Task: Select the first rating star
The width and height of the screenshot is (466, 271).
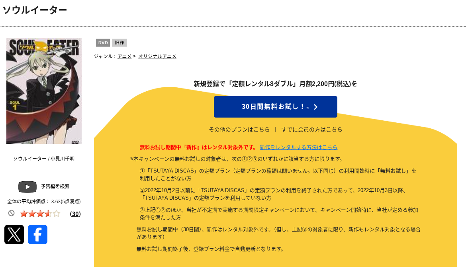Action: 24,214
